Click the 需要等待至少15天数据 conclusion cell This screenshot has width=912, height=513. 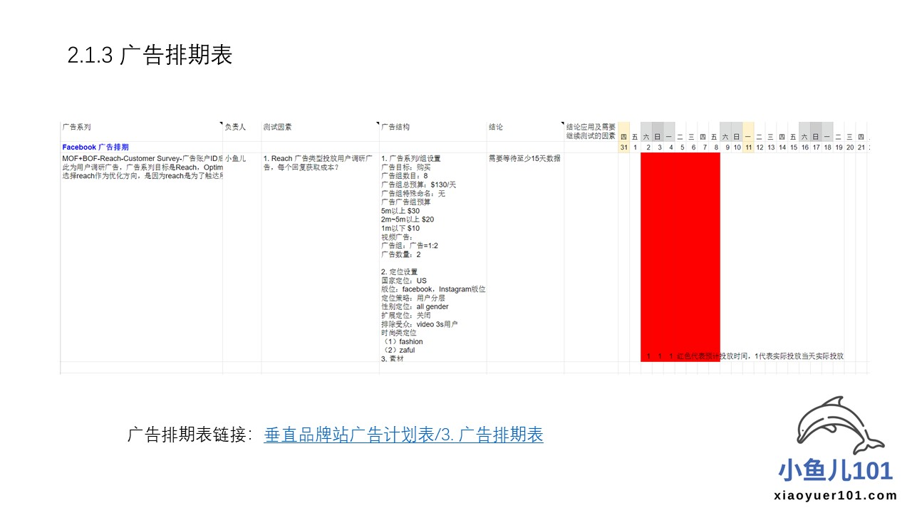(524, 158)
